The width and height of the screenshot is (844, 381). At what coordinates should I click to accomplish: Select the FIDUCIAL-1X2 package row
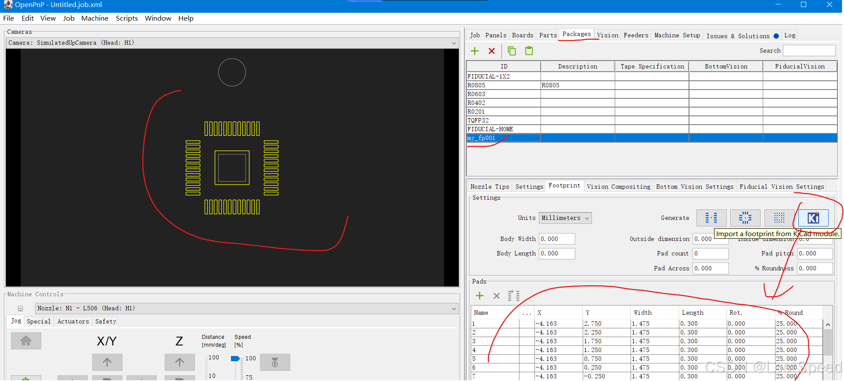(x=652, y=76)
